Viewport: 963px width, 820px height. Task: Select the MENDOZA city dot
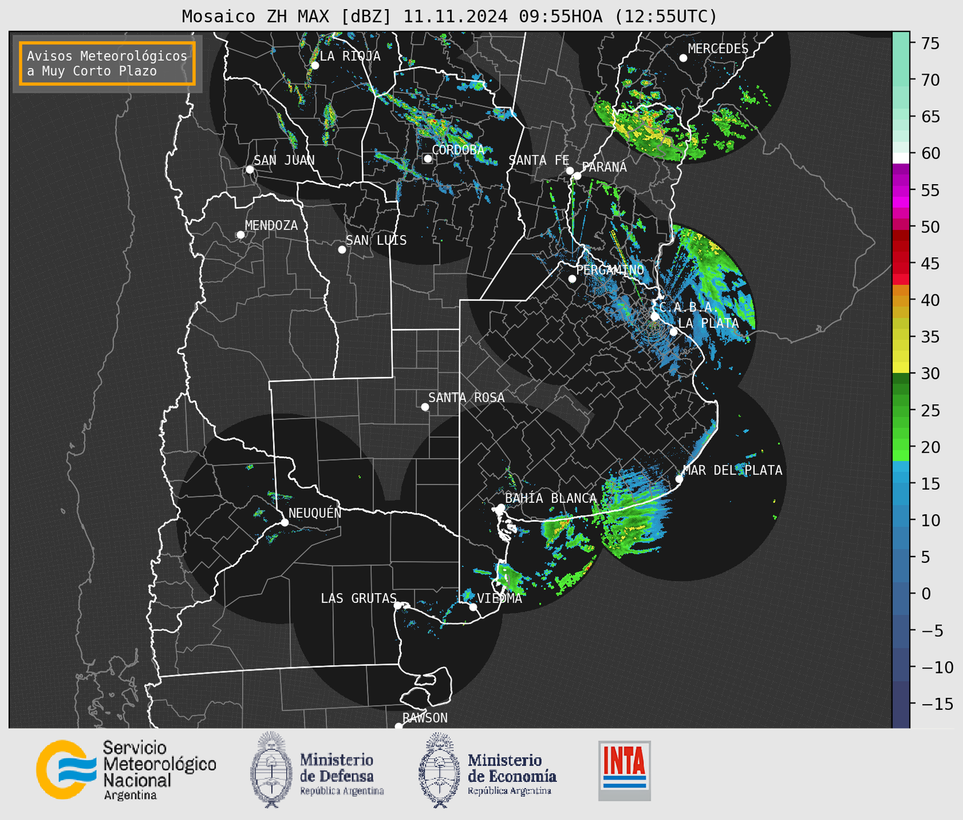point(241,235)
